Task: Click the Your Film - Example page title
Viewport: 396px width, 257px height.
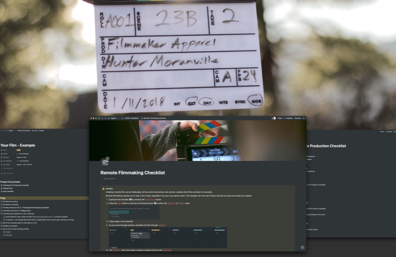Action: point(18,145)
